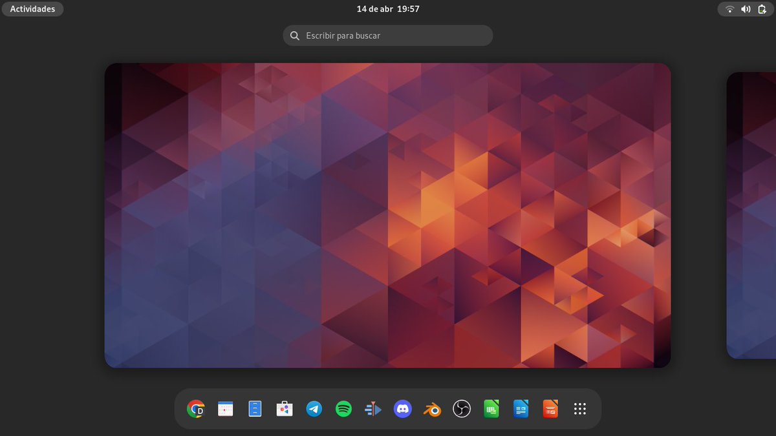
Task: Open the Calendar app from the dock
Action: pyautogui.click(x=225, y=408)
